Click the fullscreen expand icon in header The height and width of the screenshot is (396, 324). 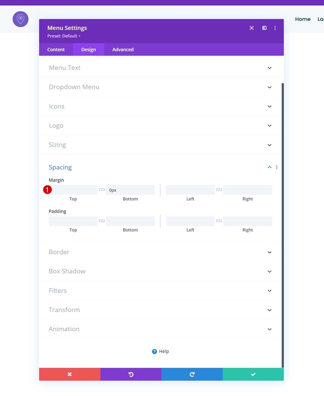point(251,28)
